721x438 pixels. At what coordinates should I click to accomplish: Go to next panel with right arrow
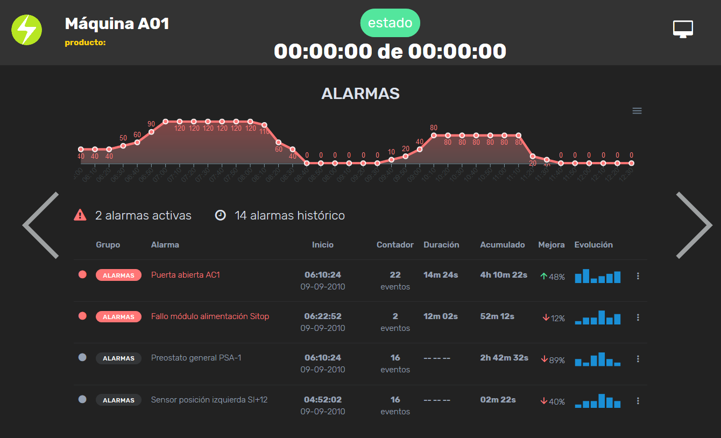click(694, 225)
